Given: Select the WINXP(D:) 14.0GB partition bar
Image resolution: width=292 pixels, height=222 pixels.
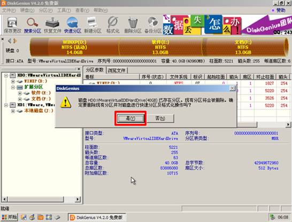Looking at the screenshot, I should [74, 47].
